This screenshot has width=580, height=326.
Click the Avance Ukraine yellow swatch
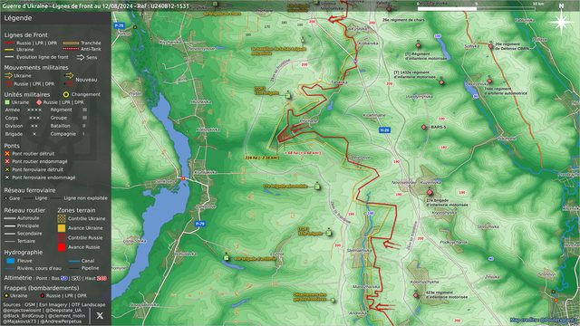[62, 228]
